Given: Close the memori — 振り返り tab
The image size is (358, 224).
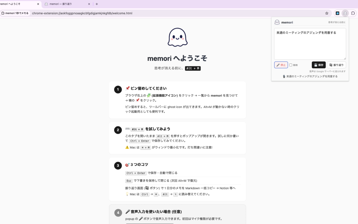Looking at the screenshot, I should (x=89, y=4).
